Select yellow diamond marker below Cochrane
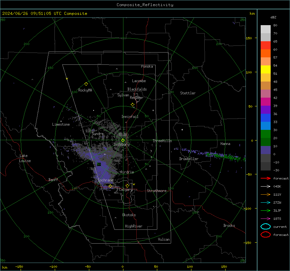Image resolution: width=290 pixels, height=271 pixels. point(110,186)
